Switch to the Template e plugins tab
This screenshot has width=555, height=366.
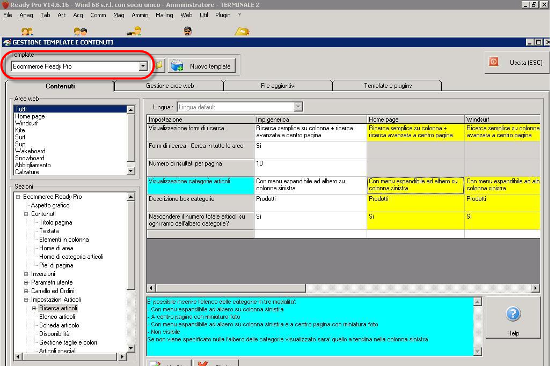tap(388, 86)
